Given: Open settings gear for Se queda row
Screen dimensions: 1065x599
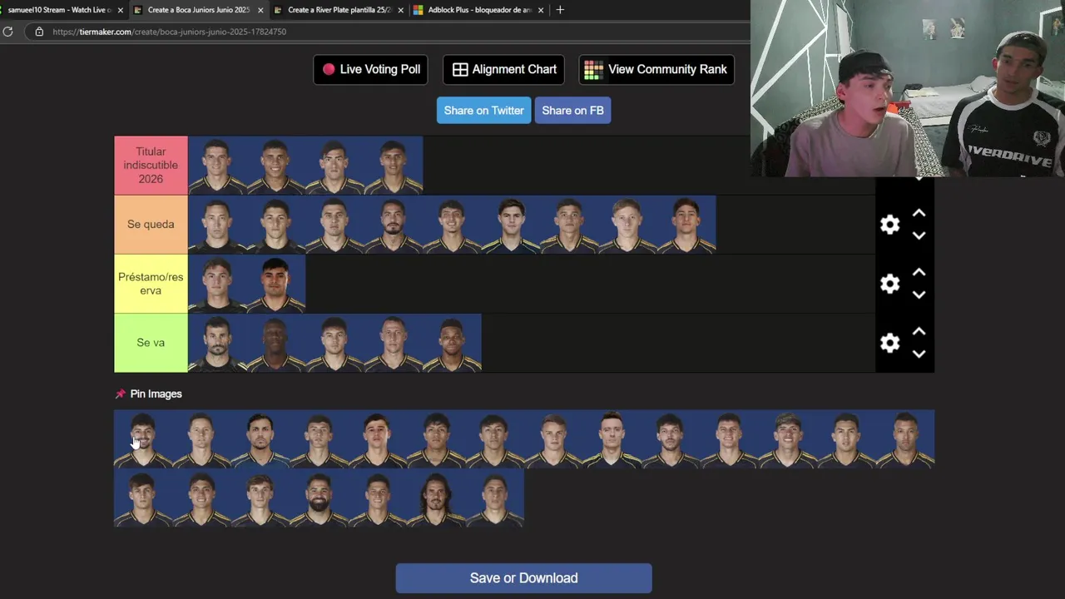Looking at the screenshot, I should [890, 225].
